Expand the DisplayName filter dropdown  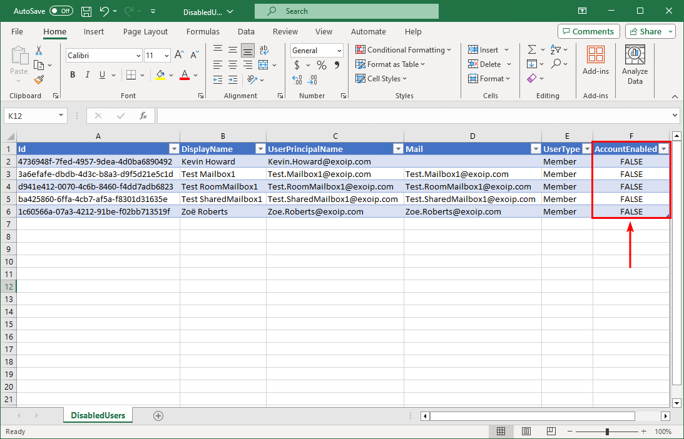[x=260, y=149]
